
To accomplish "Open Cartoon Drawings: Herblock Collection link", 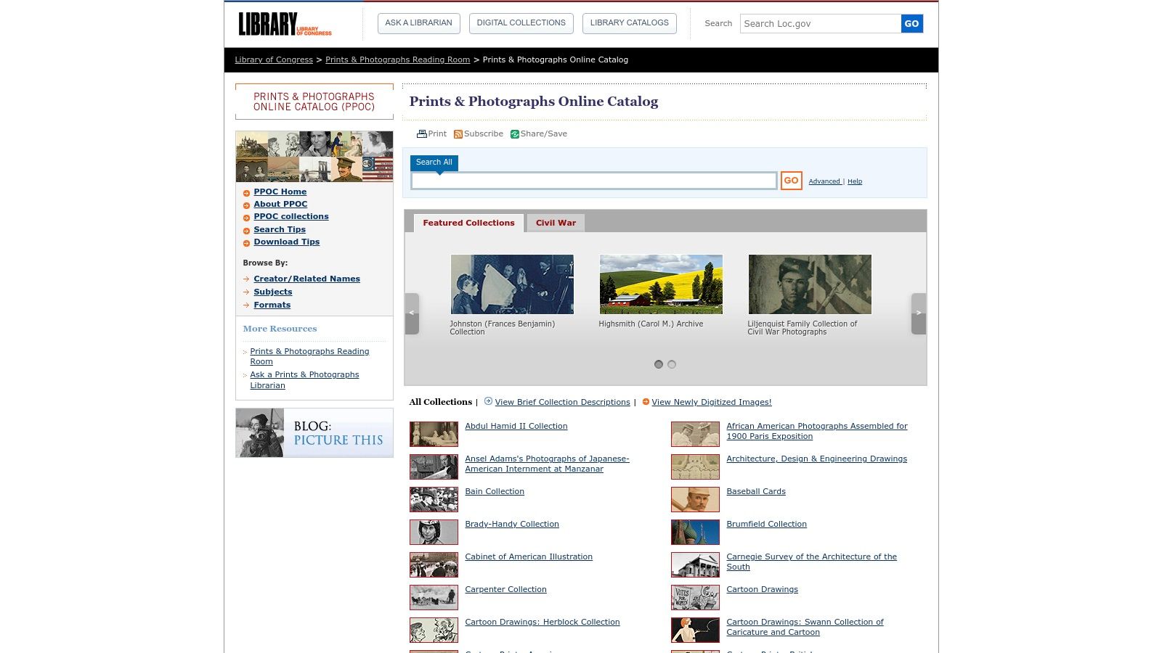I will pyautogui.click(x=542, y=622).
